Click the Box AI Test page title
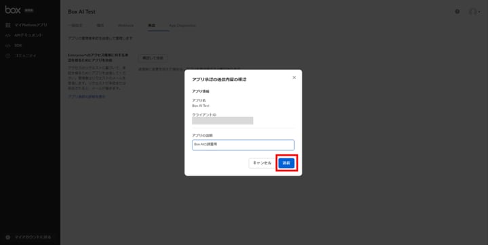Viewport: 488px width, 245px height. point(81,12)
